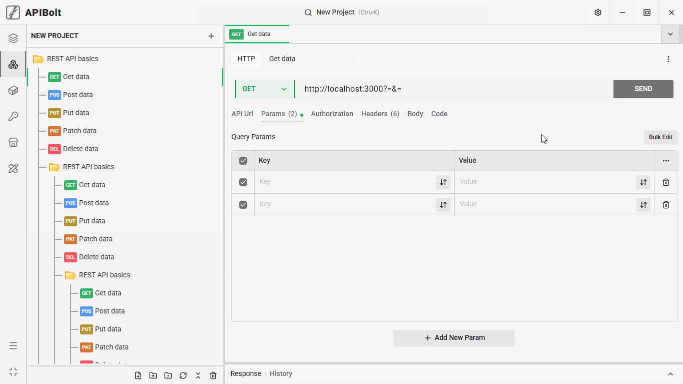683x384 pixels.
Task: Click Add New Param button
Action: pos(454,337)
